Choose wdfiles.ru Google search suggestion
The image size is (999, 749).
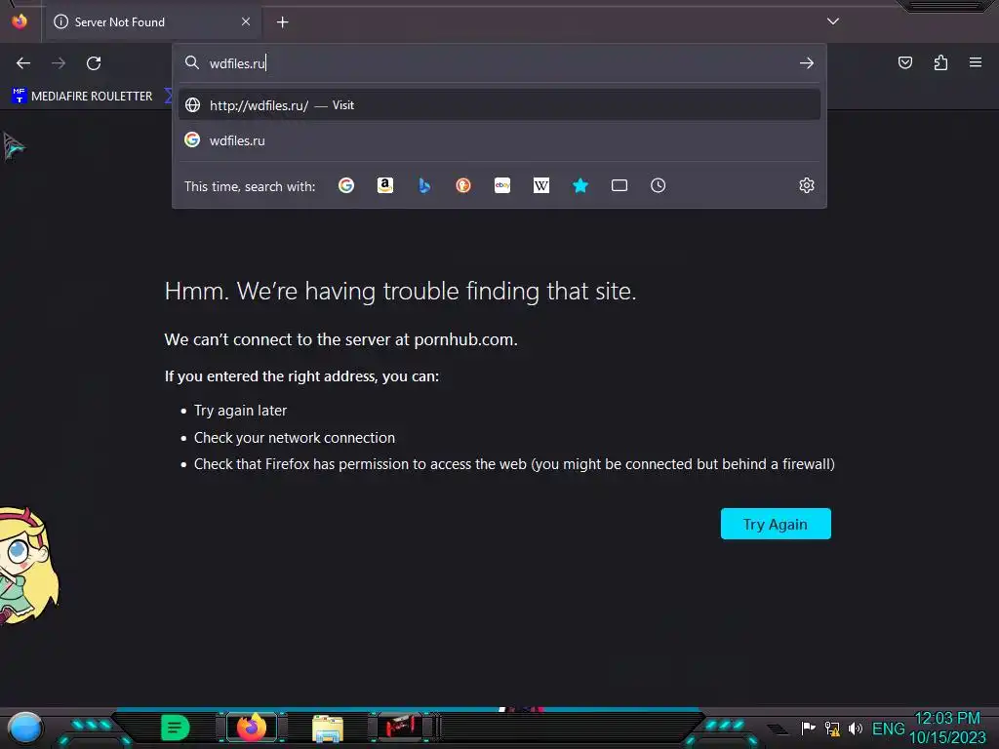pos(499,140)
